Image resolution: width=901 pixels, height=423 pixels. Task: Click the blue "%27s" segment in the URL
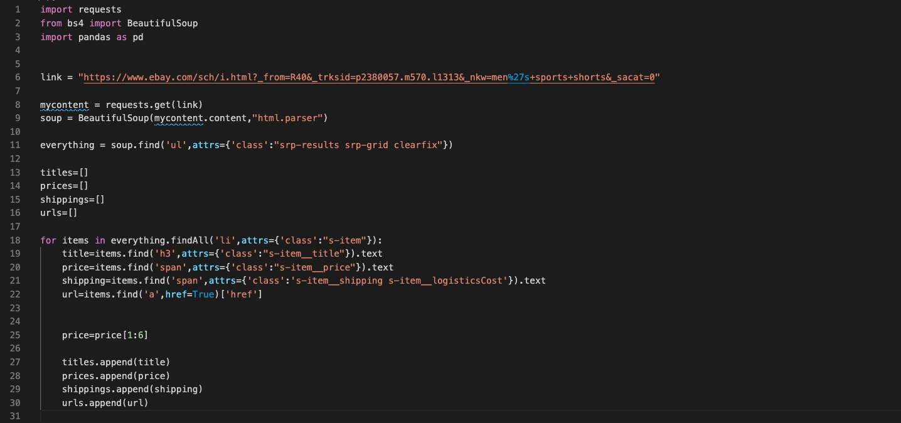(x=518, y=77)
